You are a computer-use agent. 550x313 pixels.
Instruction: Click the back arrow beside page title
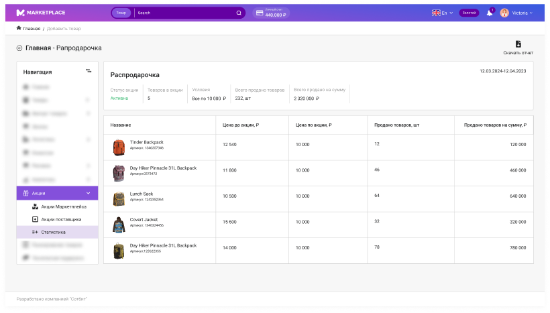point(19,48)
